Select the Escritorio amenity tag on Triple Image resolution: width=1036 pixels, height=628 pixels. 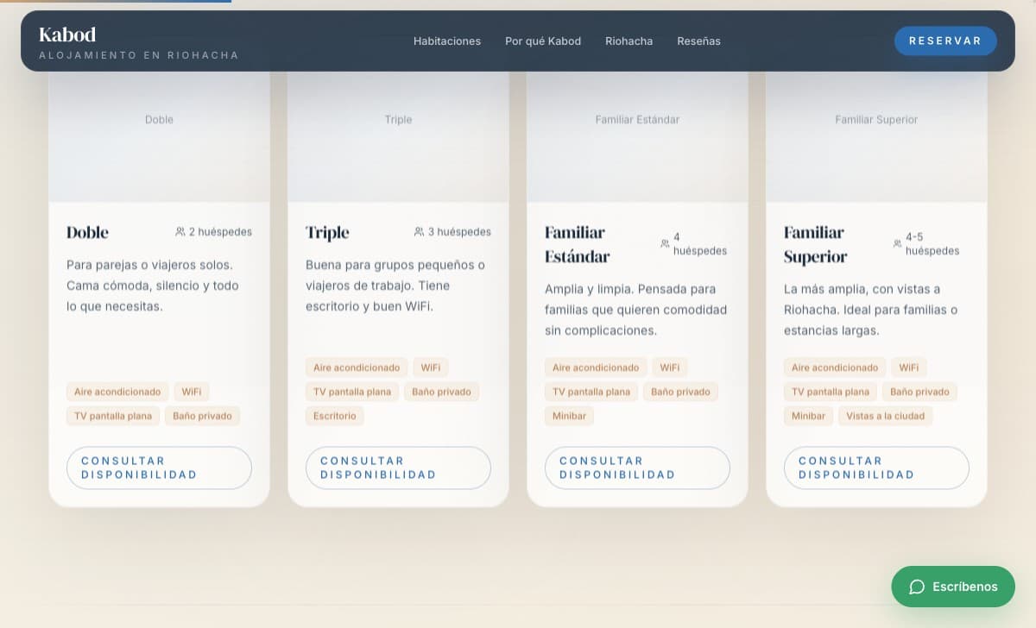(334, 416)
